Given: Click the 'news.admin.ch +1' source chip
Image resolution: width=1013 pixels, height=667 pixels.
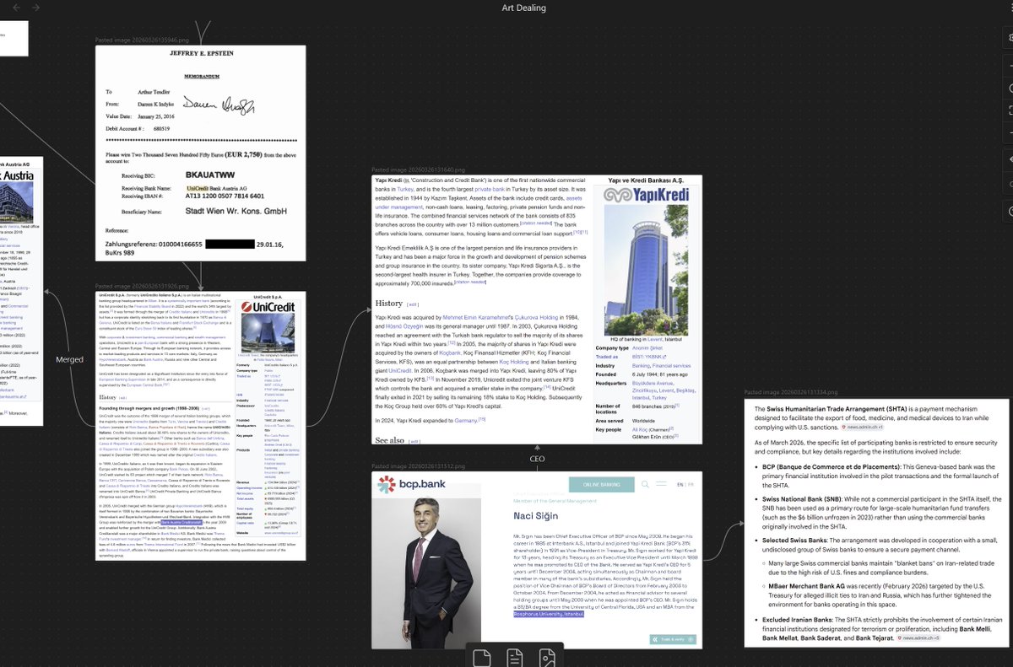Looking at the screenshot, I should pyautogui.click(x=863, y=428).
